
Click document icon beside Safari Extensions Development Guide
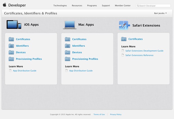tap(123, 50)
